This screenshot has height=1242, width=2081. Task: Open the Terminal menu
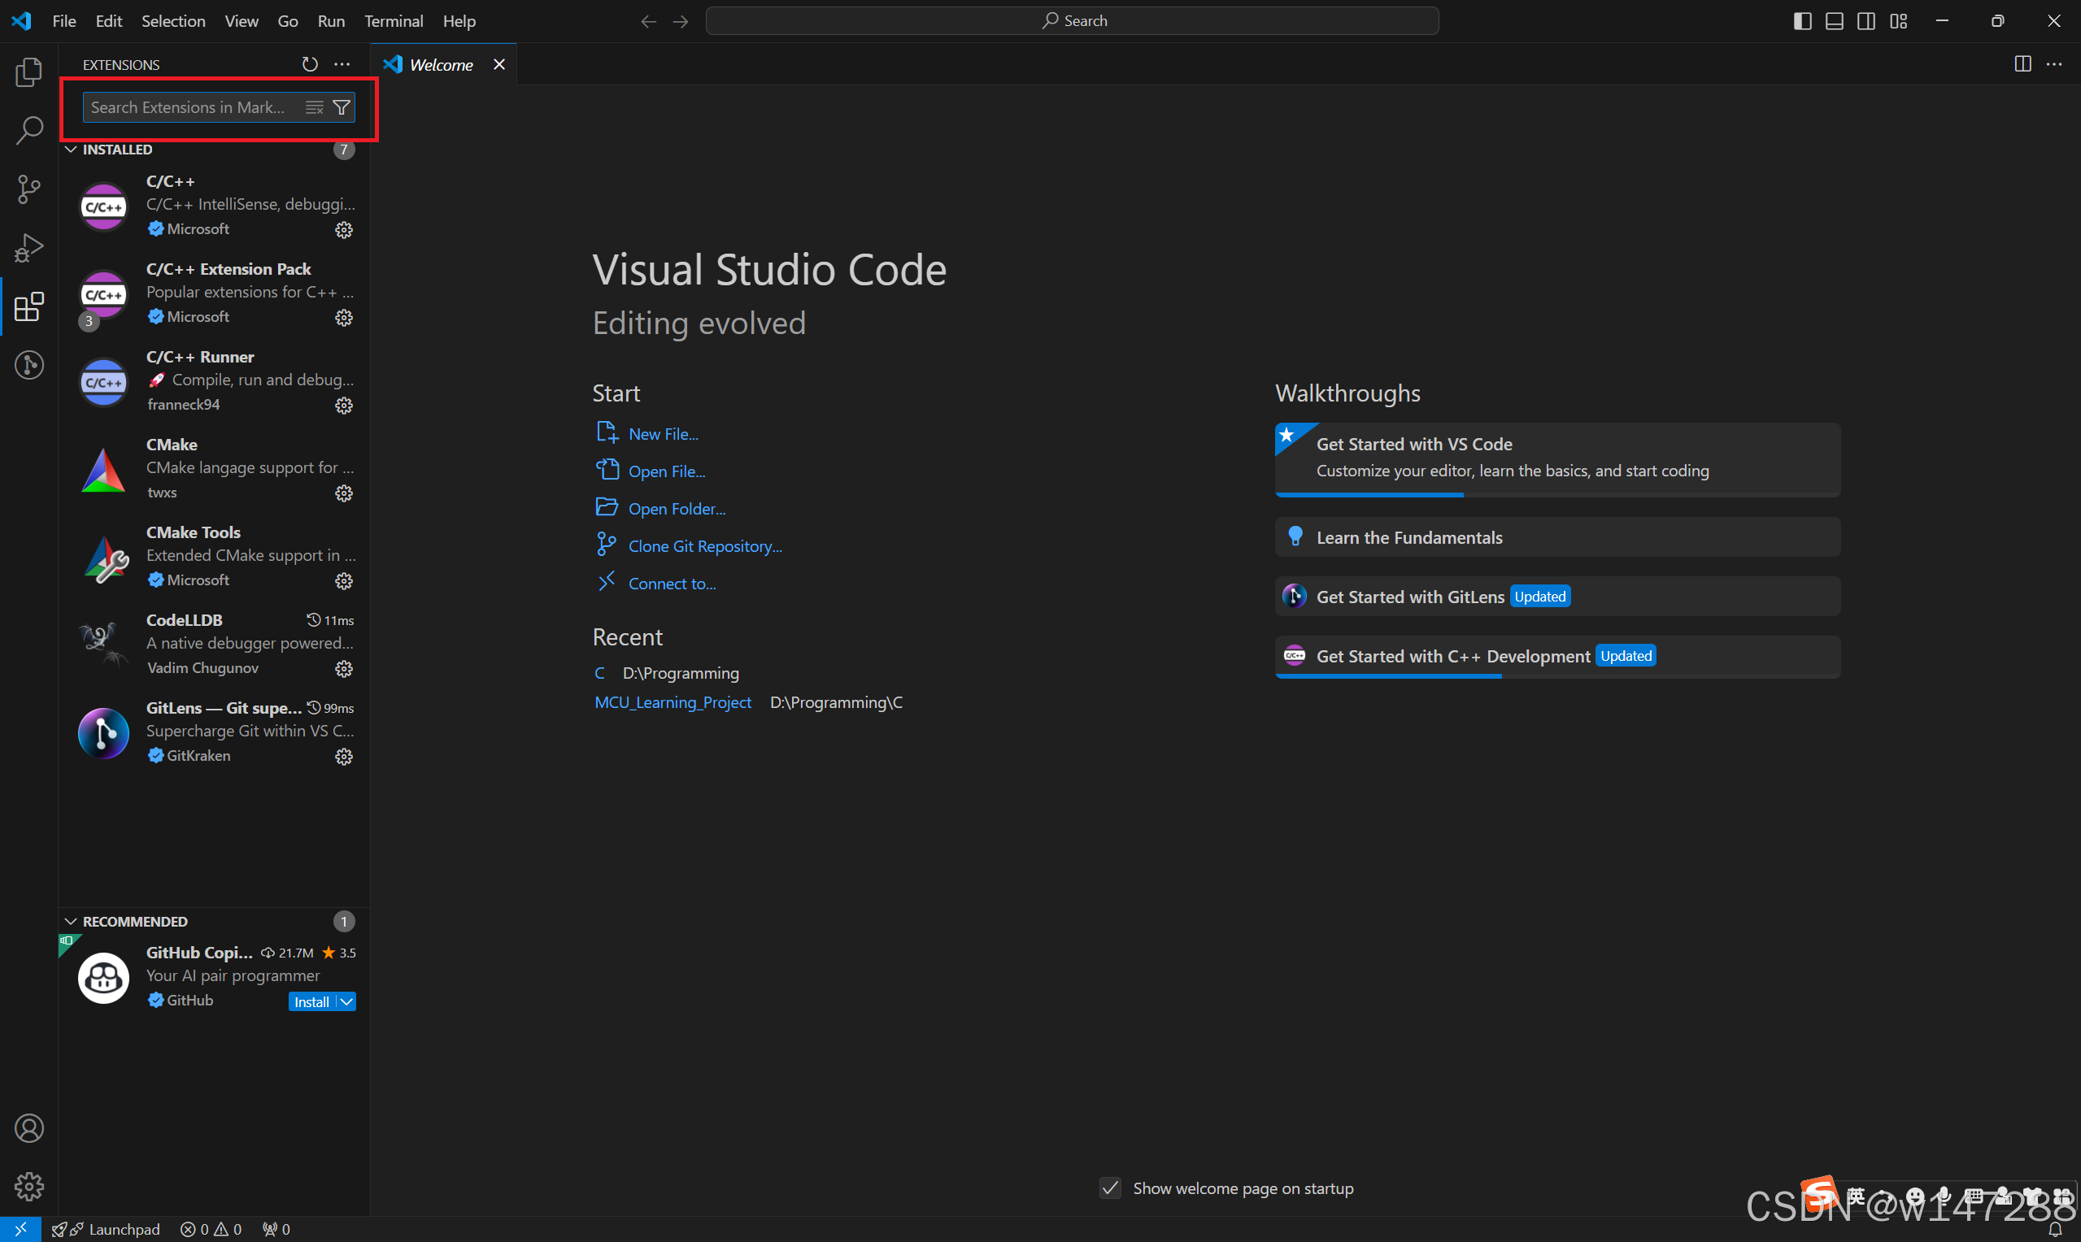coord(394,21)
